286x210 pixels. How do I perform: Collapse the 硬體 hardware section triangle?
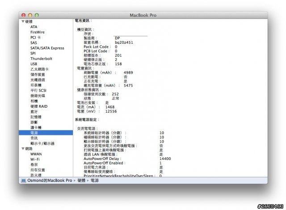tap(23, 21)
